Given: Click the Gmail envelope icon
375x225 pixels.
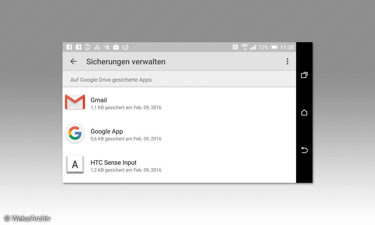Looking at the screenshot, I should [75, 102].
